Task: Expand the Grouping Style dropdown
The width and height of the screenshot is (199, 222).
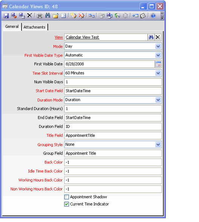Action: point(158,145)
